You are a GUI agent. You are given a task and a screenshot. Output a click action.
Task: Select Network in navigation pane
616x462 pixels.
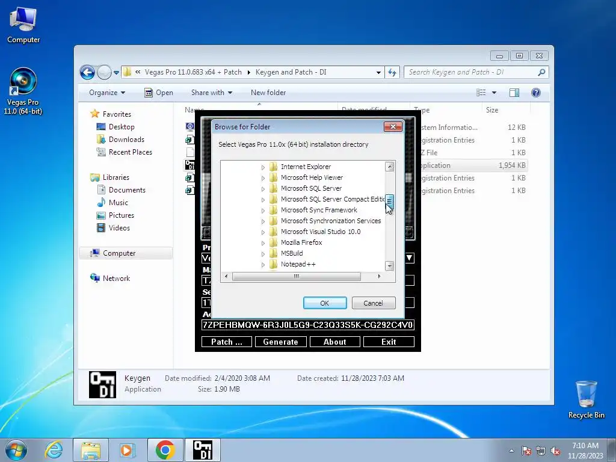[x=111, y=278]
